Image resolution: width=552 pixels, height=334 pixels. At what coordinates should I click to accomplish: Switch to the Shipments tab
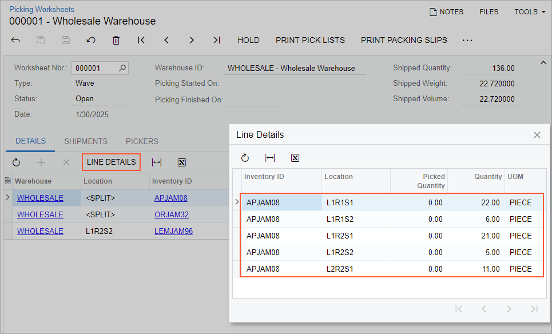coord(86,141)
